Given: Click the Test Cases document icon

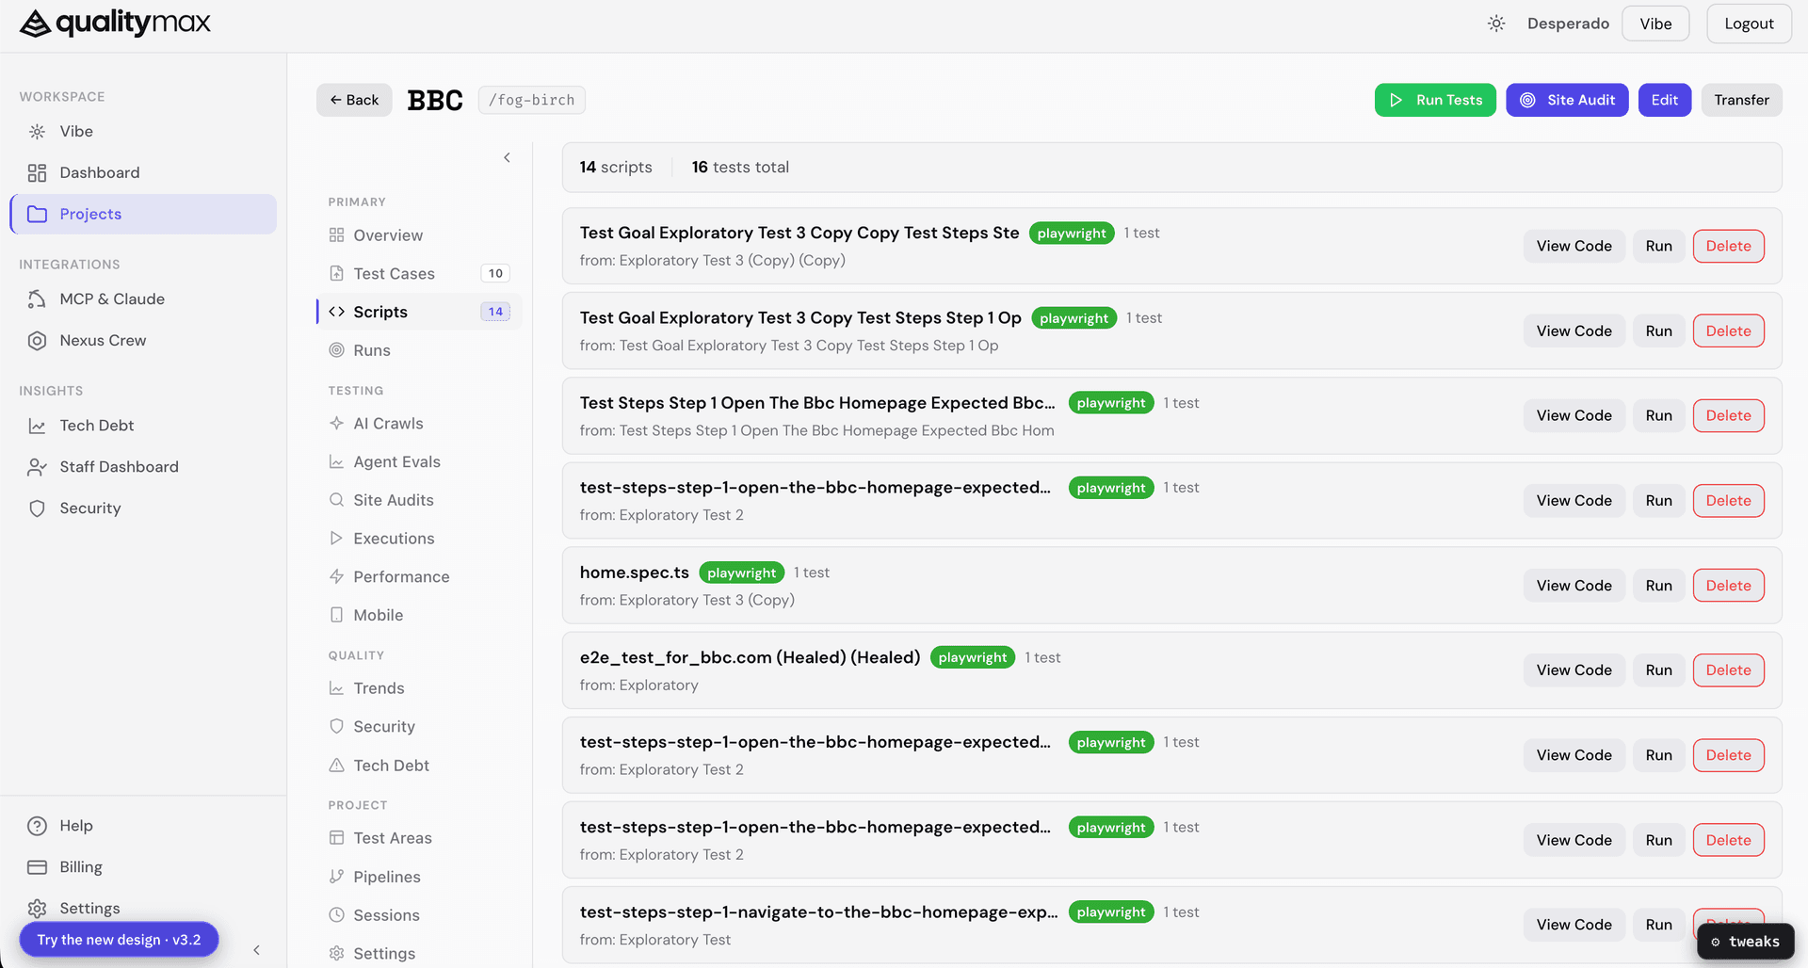Looking at the screenshot, I should pos(336,274).
